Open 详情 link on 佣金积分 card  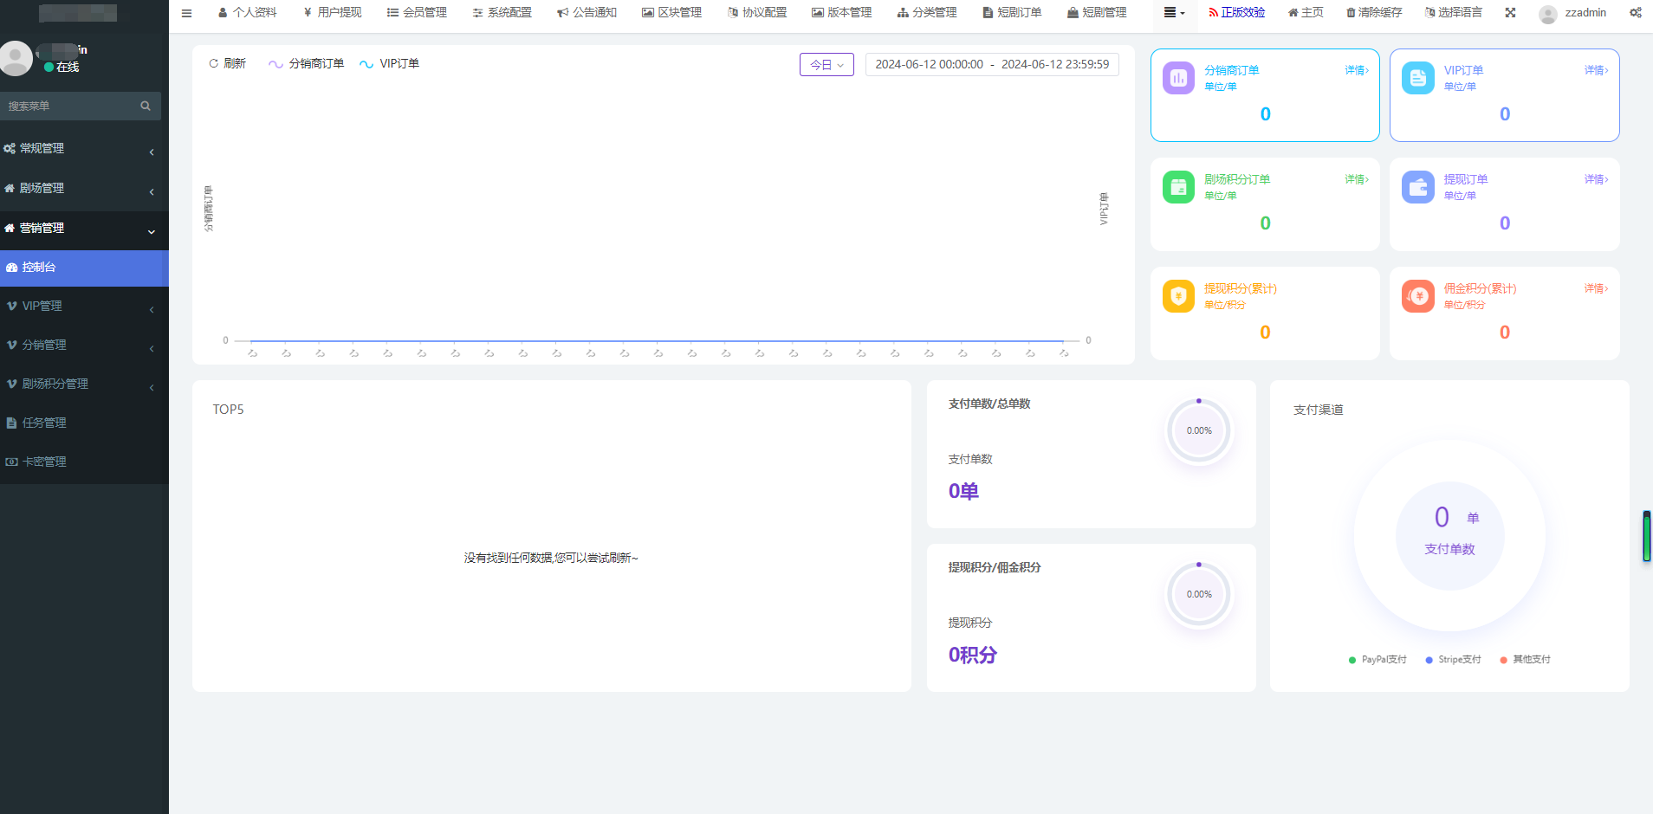pos(1596,289)
